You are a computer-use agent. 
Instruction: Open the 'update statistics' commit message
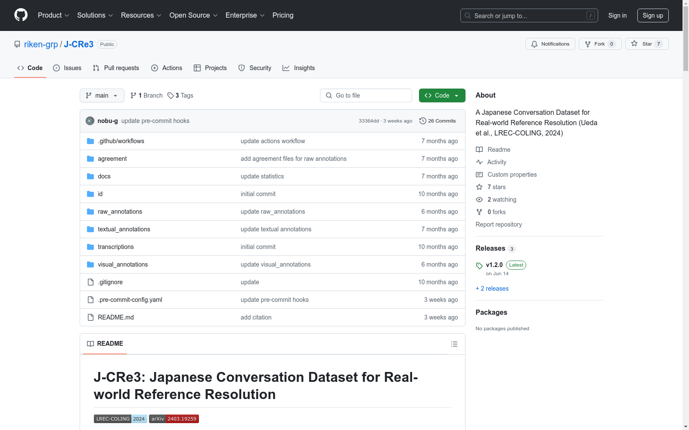[262, 176]
